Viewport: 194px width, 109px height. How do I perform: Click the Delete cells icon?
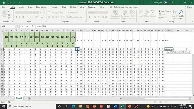pyautogui.click(x=147, y=12)
